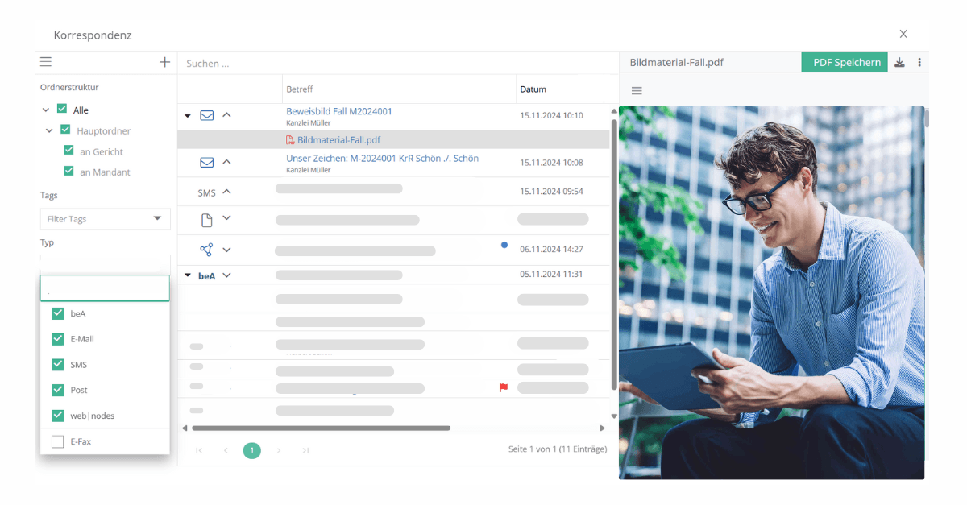Click the web|nodes share icon entry

(x=207, y=249)
